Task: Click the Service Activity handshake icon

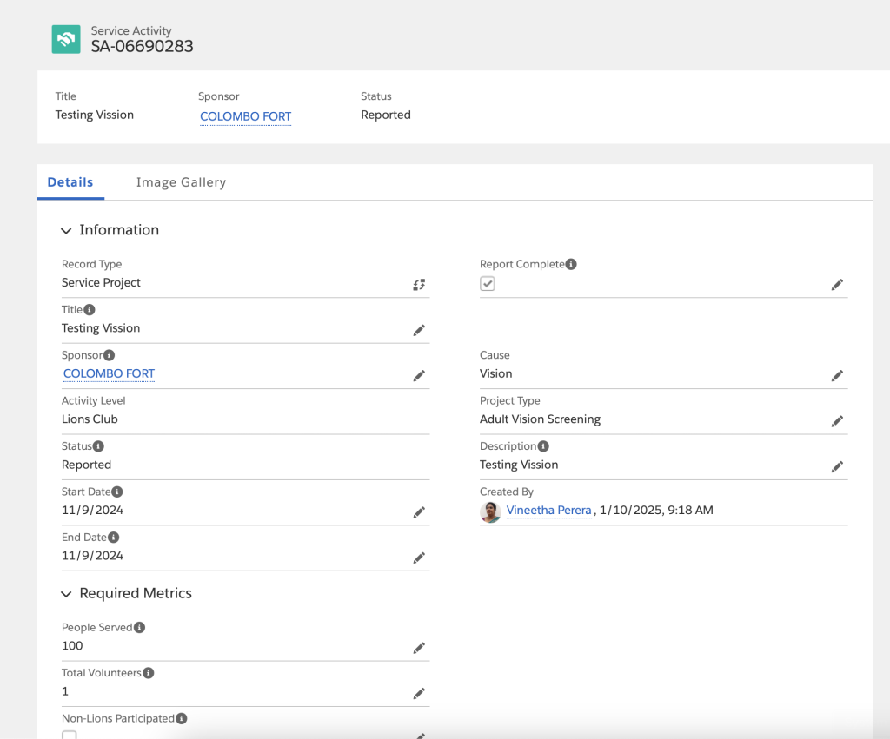Action: tap(66, 39)
